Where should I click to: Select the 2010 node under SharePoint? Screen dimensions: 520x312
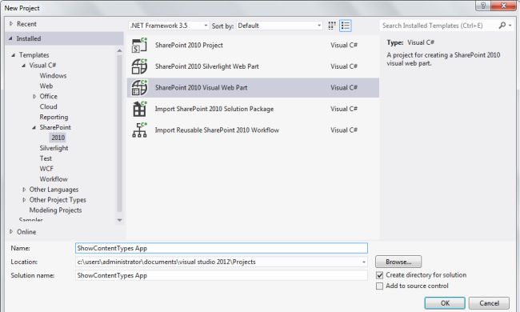tap(58, 138)
